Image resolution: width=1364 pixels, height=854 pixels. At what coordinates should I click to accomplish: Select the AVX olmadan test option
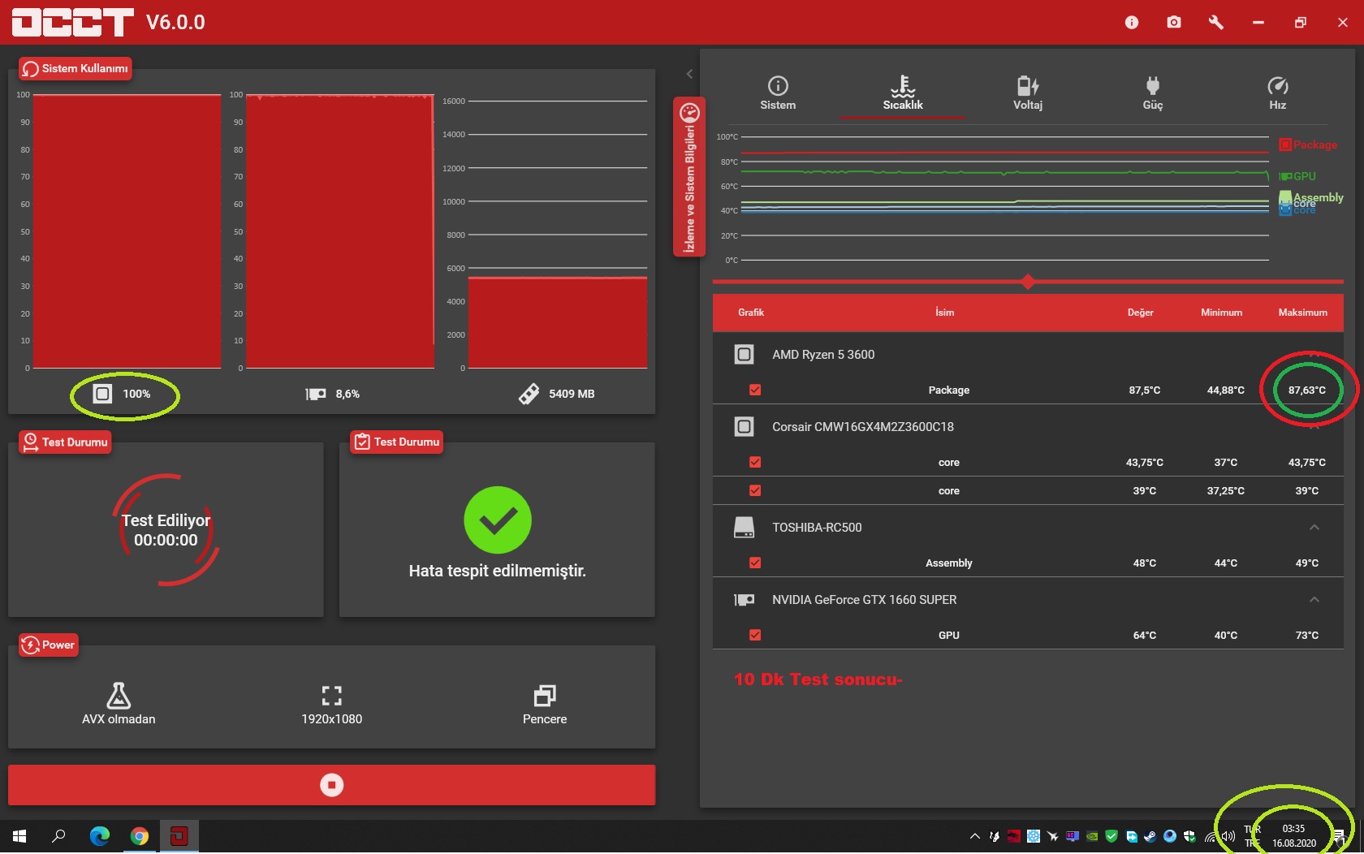pos(119,703)
